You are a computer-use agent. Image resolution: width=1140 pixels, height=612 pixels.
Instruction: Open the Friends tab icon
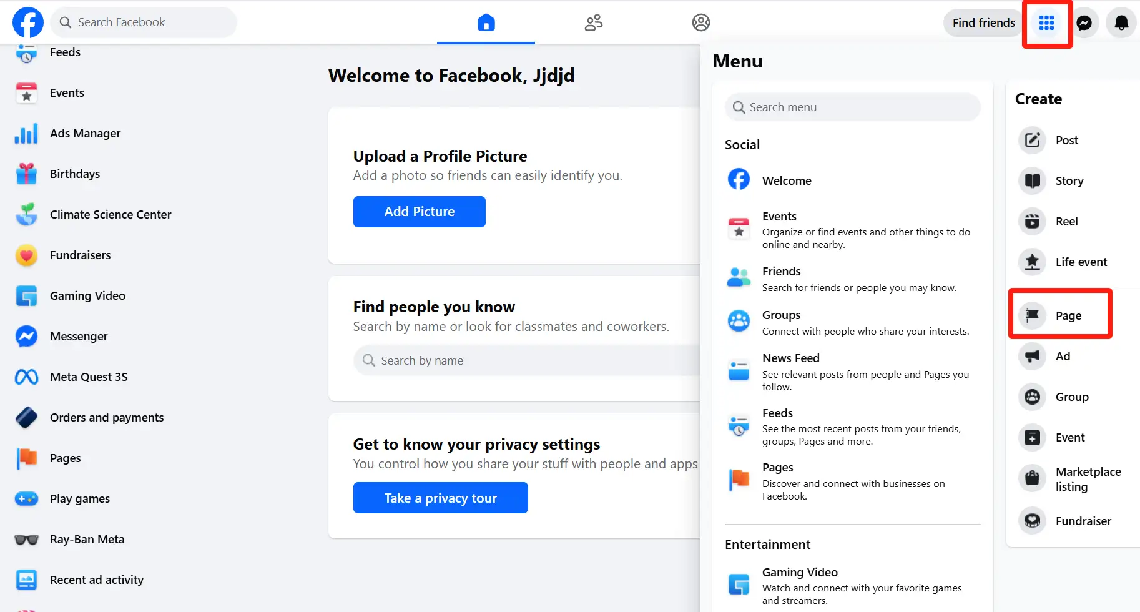coord(593,22)
